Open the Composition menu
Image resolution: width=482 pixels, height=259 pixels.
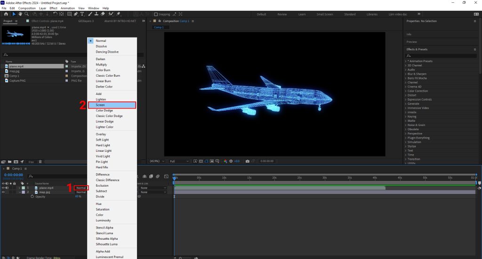(x=27, y=8)
